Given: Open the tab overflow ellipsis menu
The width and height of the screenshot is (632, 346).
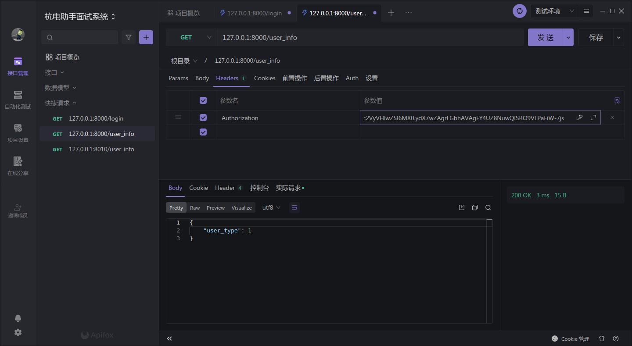Looking at the screenshot, I should [409, 13].
